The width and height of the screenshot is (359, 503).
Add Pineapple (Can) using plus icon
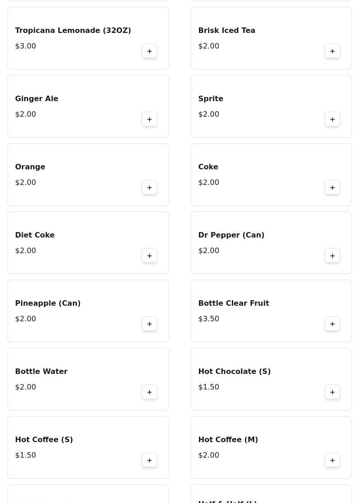pos(150,324)
